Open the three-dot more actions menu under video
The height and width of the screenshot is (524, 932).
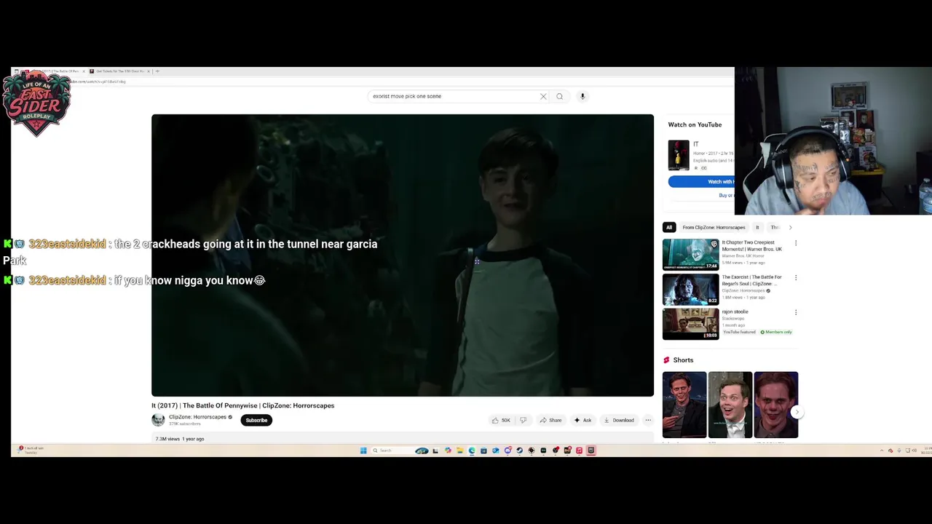click(x=648, y=420)
